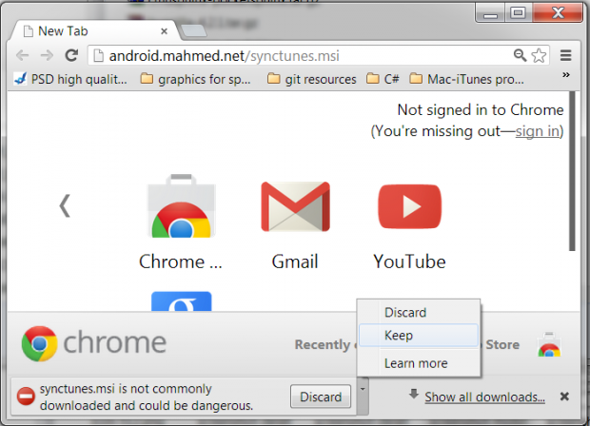Click the magnifier zoom icon in address bar
The image size is (590, 426).
point(520,56)
